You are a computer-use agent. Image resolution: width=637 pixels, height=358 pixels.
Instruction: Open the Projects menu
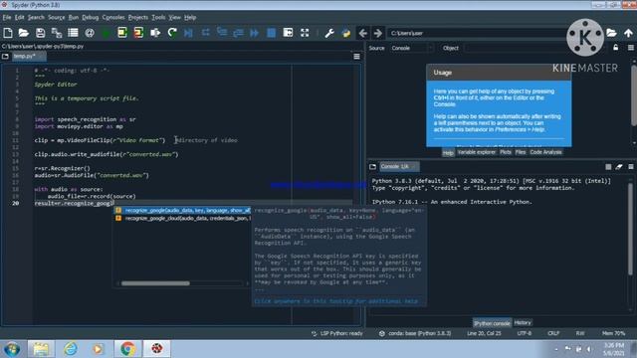(x=138, y=18)
